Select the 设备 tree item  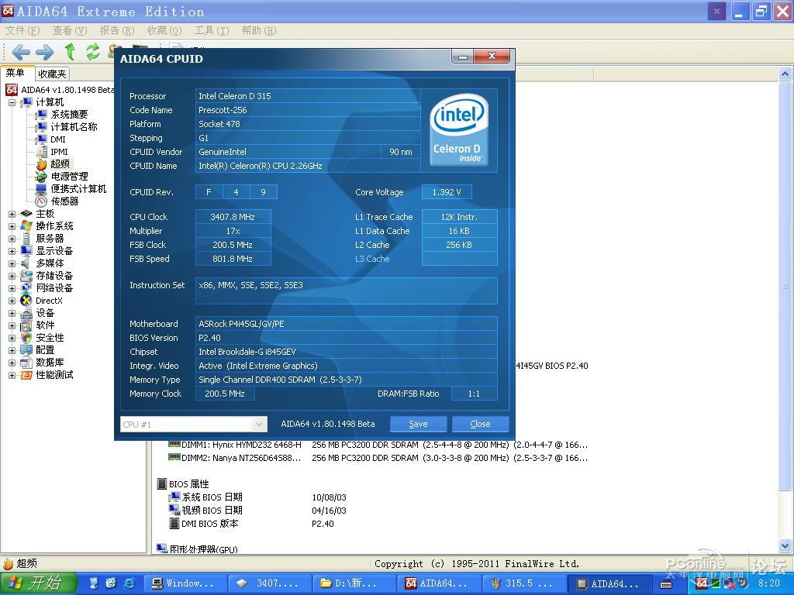44,313
